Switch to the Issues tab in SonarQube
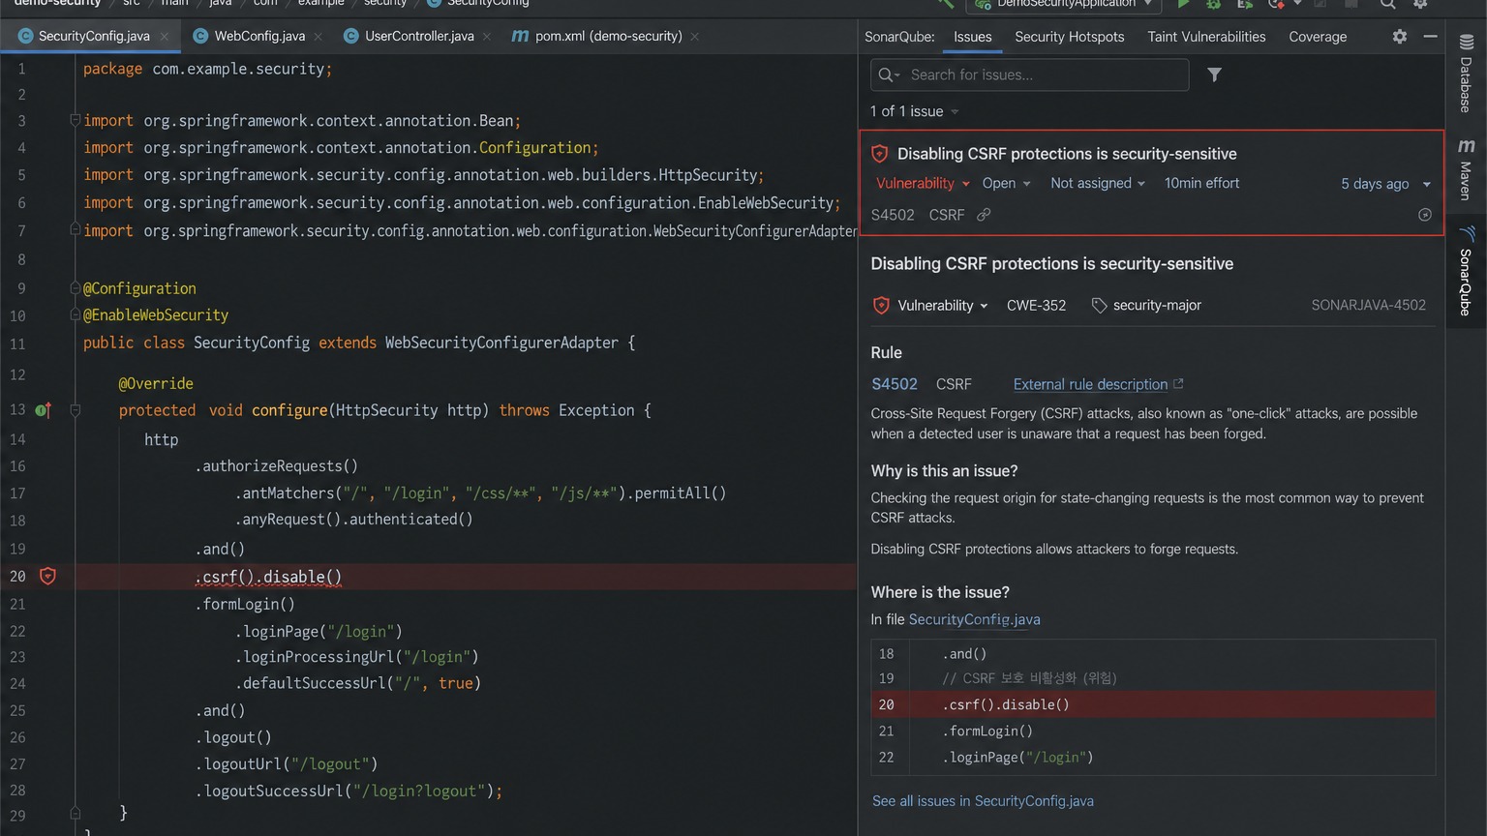 972,37
